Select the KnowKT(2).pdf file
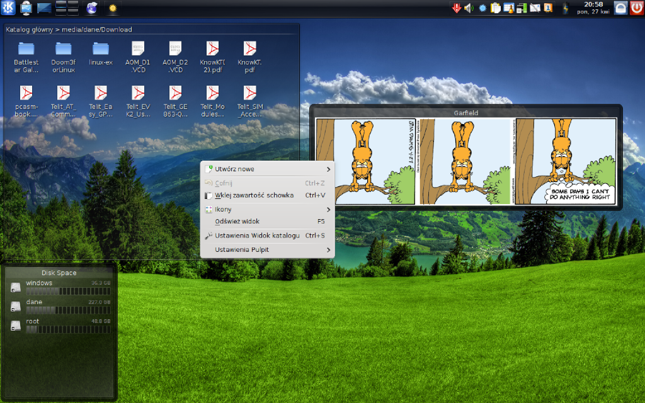The width and height of the screenshot is (645, 403). point(212,57)
